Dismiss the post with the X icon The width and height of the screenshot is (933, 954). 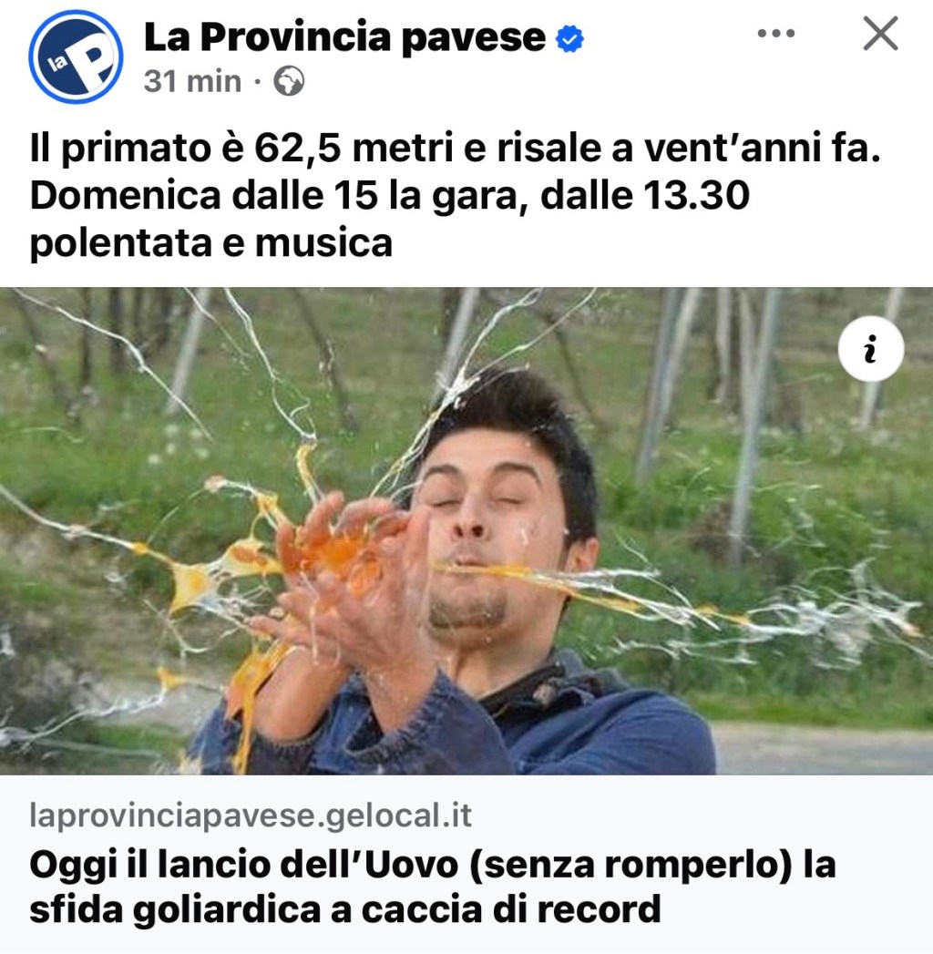[880, 33]
